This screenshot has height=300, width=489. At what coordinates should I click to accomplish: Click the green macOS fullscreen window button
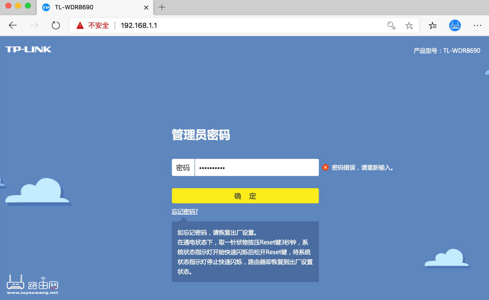click(28, 6)
